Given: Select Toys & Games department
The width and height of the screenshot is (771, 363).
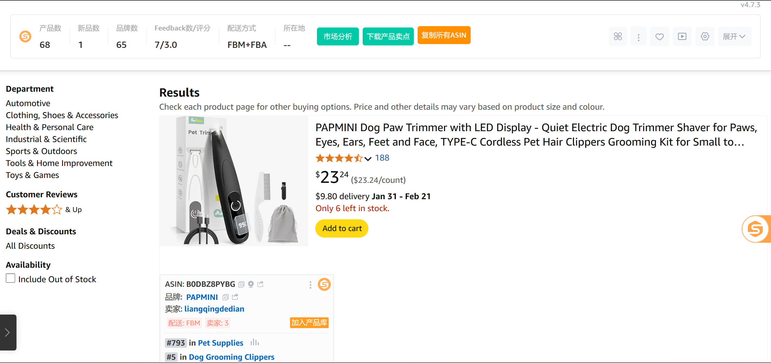Looking at the screenshot, I should pos(32,175).
